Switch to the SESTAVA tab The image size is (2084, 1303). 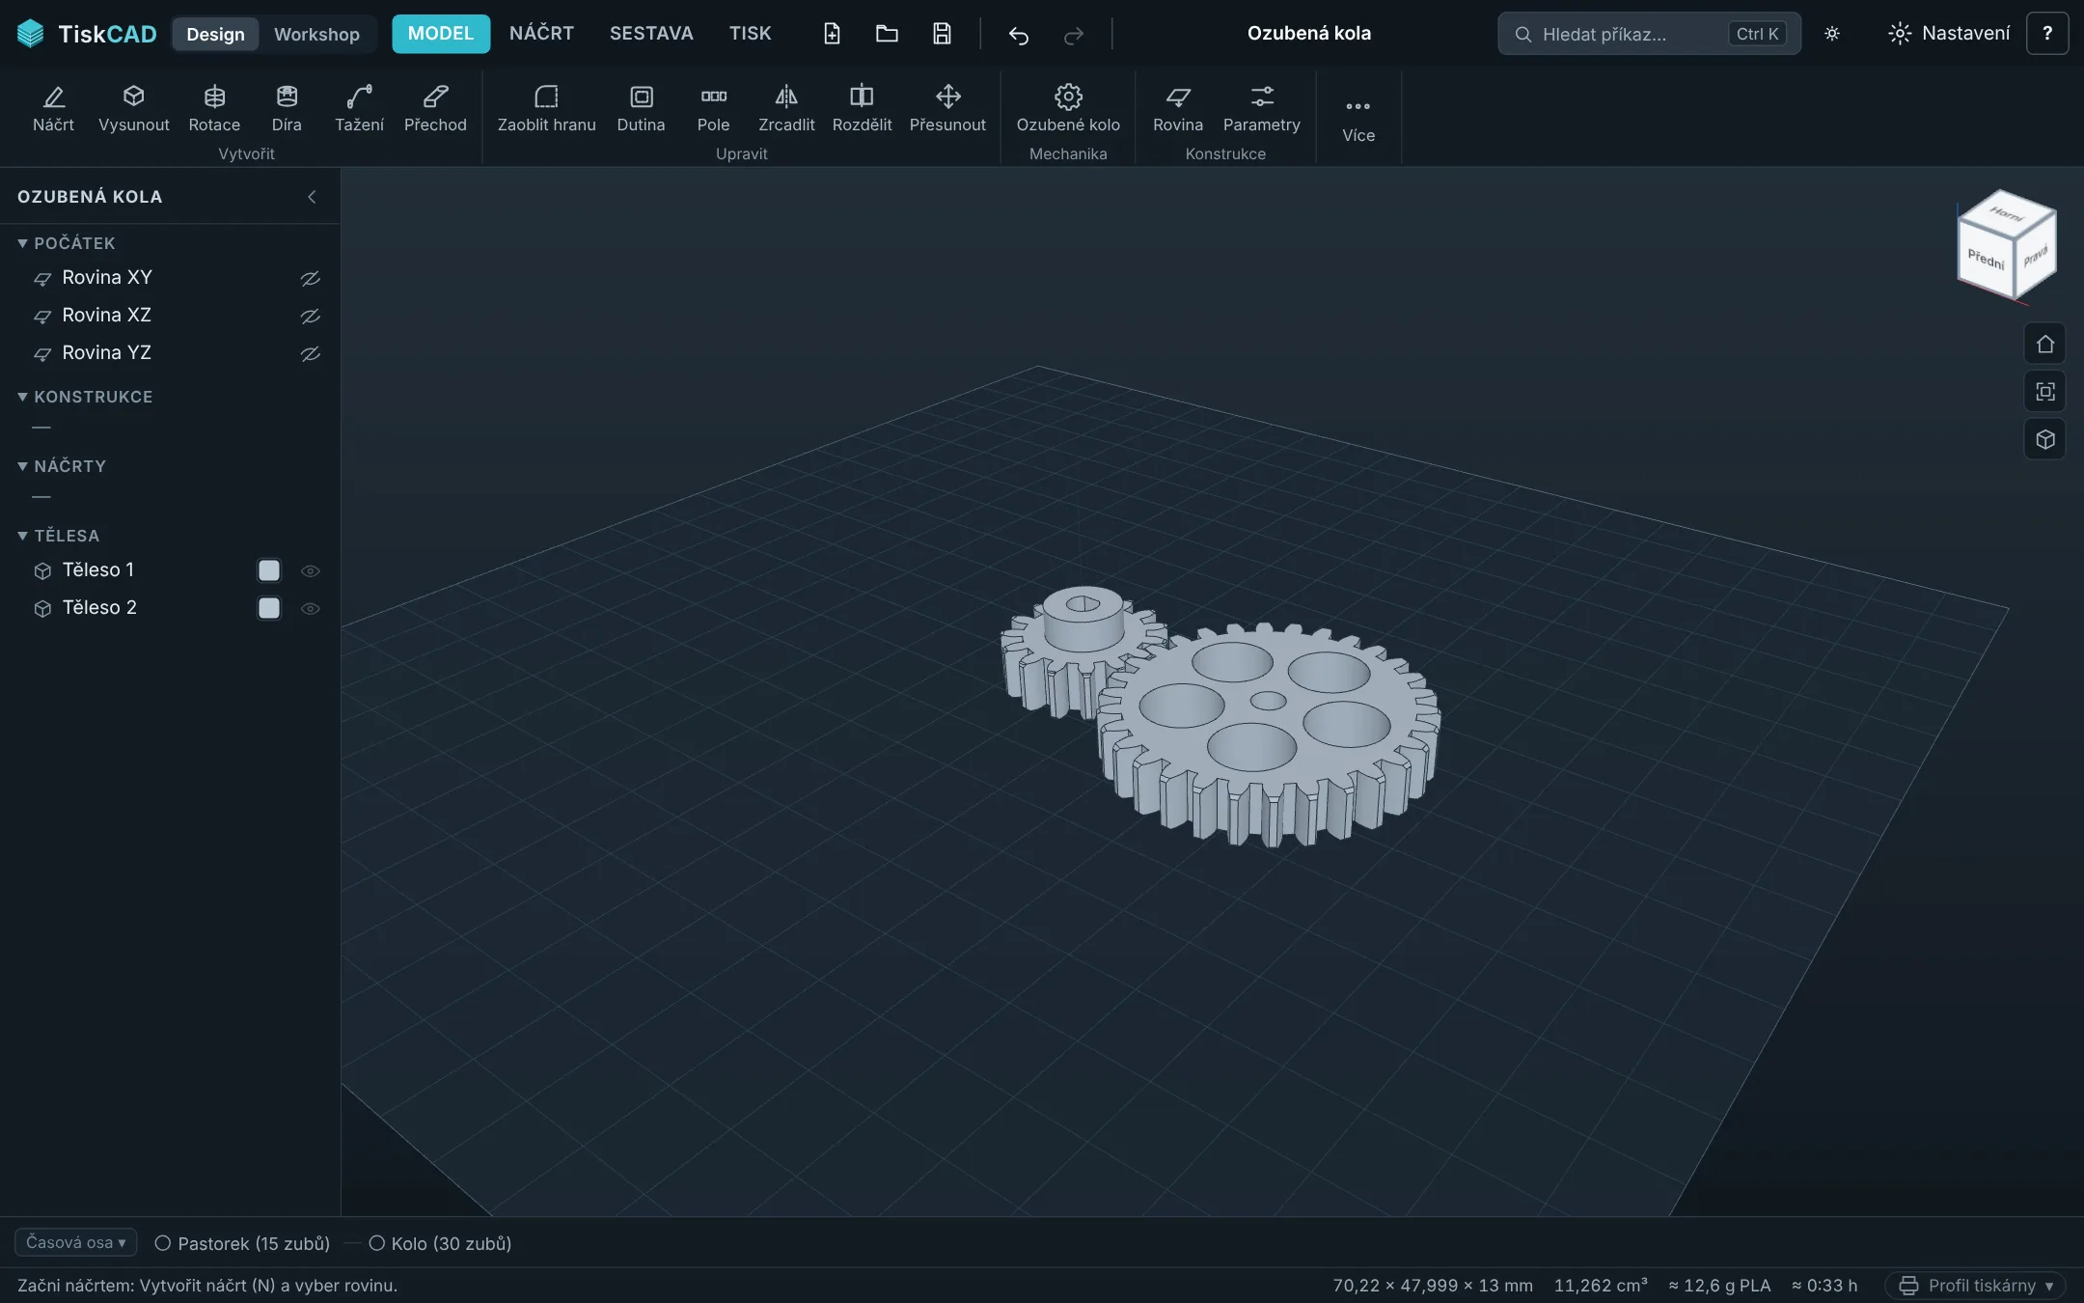tap(651, 34)
